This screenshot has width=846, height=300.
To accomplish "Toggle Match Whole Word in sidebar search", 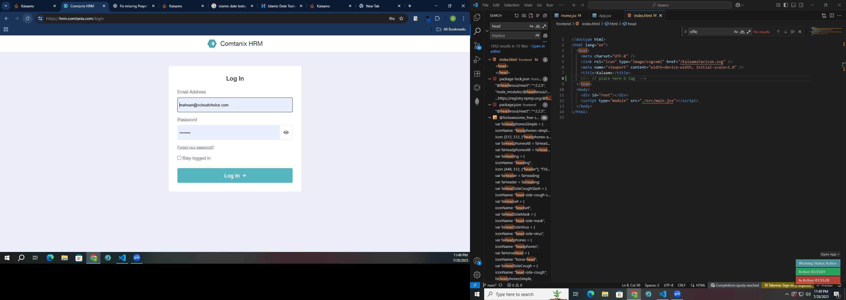I will (x=538, y=26).
